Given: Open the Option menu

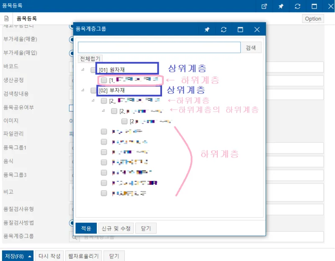Looking at the screenshot, I should click(x=313, y=18).
